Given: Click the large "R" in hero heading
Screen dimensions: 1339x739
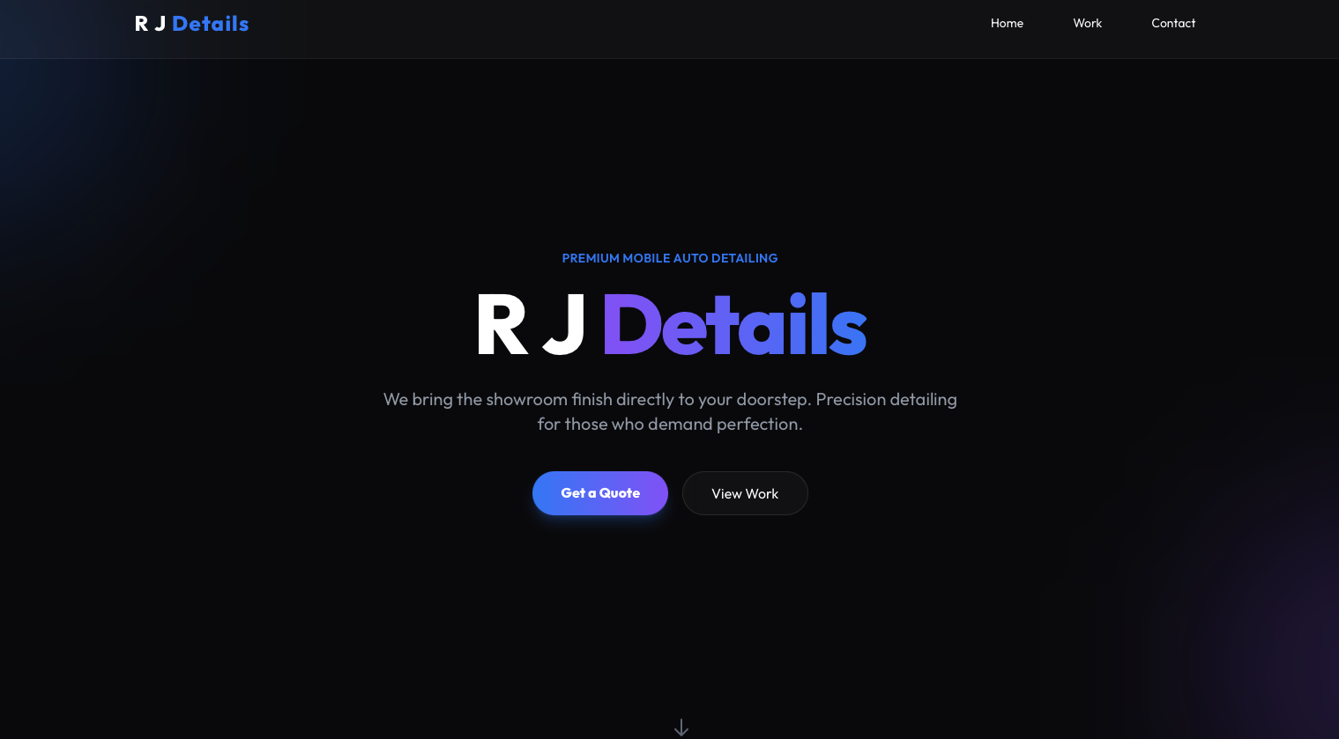Looking at the screenshot, I should pos(502,326).
